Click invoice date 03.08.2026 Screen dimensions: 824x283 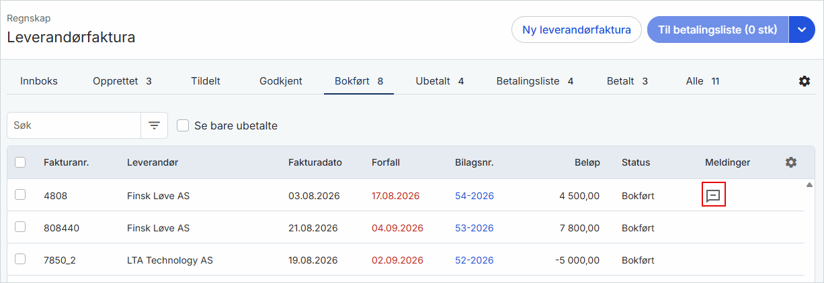(x=315, y=196)
